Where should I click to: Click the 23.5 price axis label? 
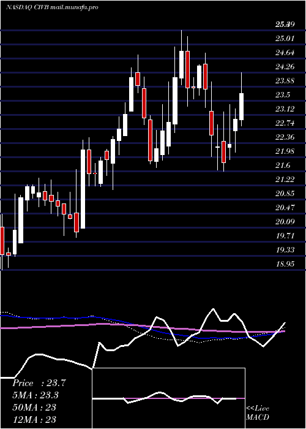point(283,95)
